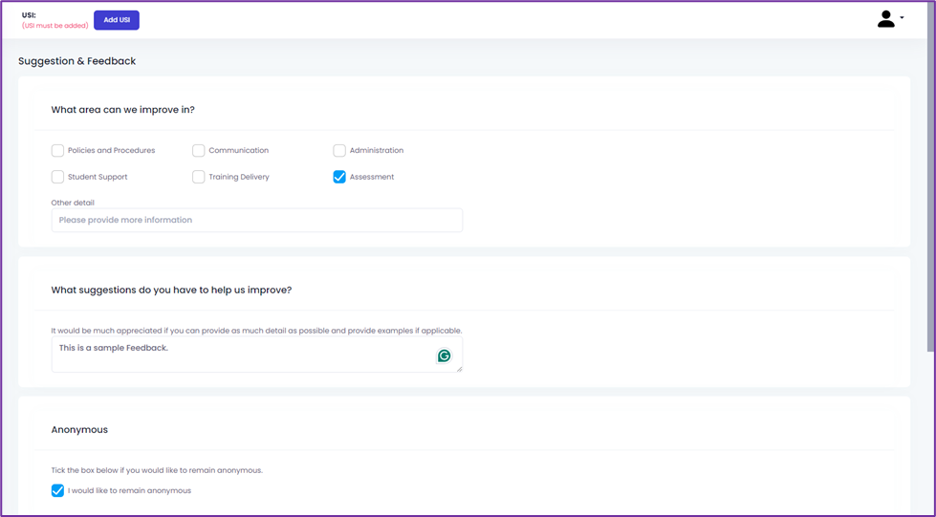The width and height of the screenshot is (936, 517).
Task: Uncheck the Assessment checkbox
Action: point(339,177)
